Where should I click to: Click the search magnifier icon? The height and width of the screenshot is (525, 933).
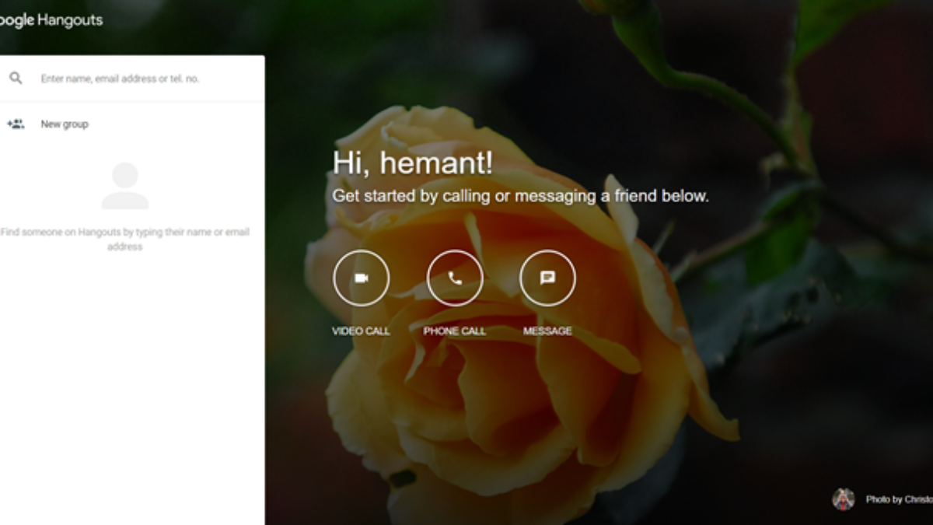coord(16,78)
